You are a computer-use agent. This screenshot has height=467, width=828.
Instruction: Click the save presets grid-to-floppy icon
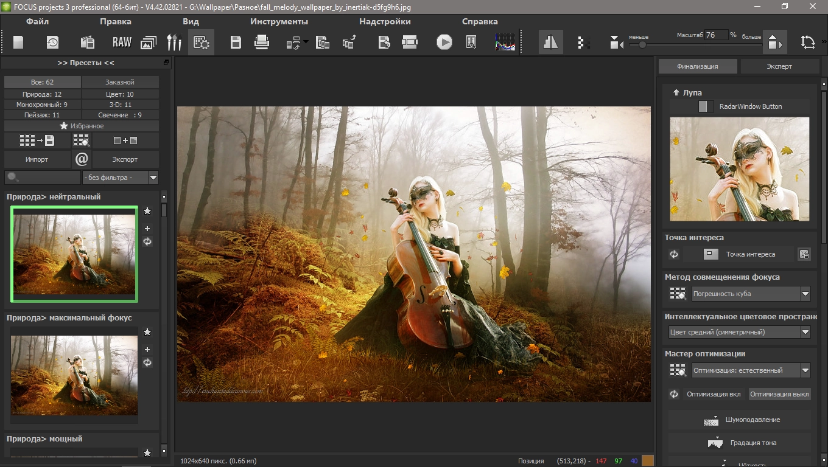pyautogui.click(x=37, y=140)
